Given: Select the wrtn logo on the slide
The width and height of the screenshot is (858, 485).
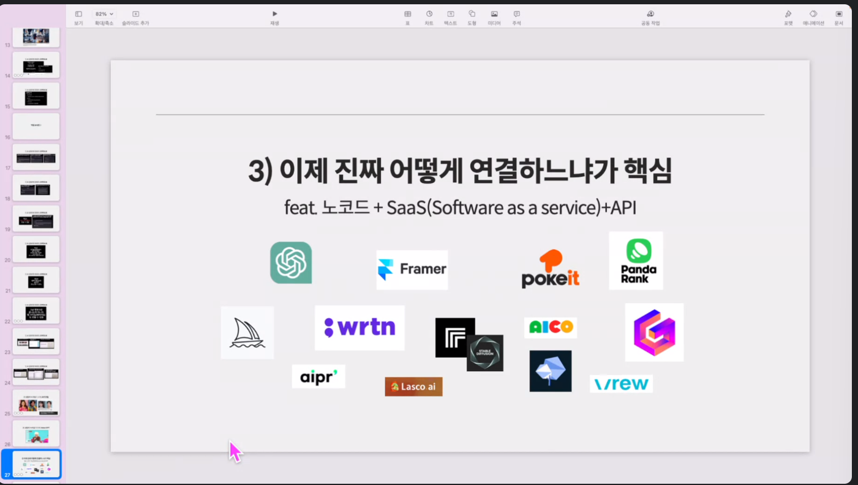Looking at the screenshot, I should 359,328.
